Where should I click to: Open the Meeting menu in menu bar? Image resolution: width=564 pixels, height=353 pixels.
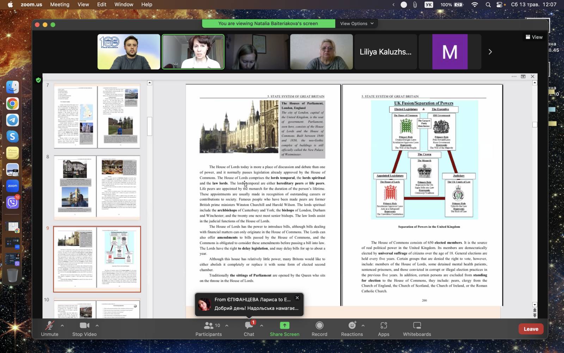(x=60, y=5)
